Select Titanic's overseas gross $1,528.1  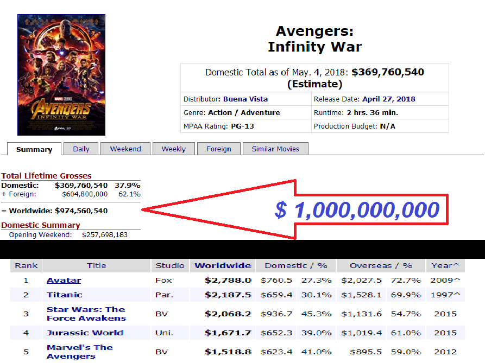(x=361, y=295)
